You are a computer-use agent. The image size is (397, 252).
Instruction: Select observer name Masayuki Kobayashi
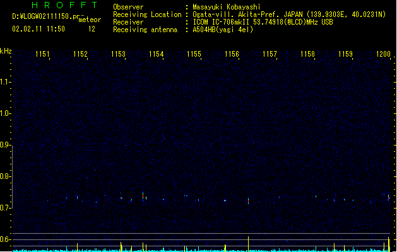(227, 7)
